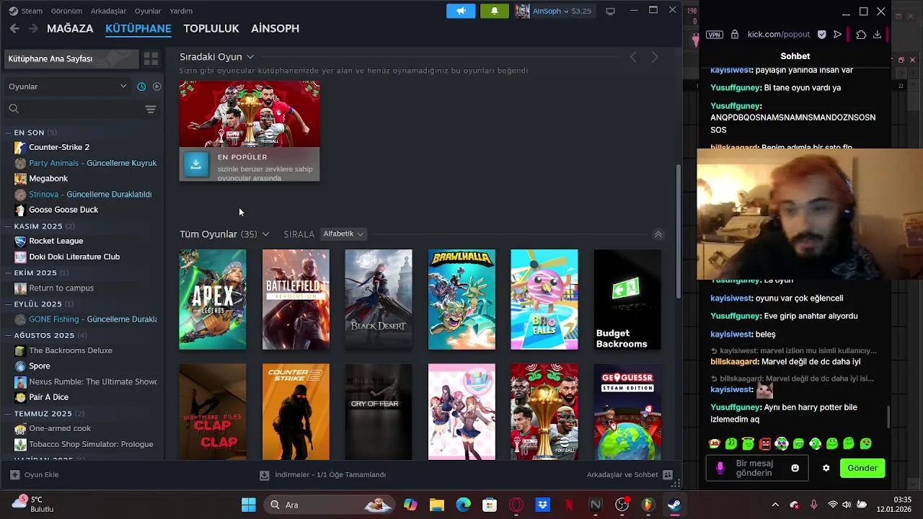The width and height of the screenshot is (923, 519).
Task: Open Budget Backrooms game tile
Action: point(627,300)
